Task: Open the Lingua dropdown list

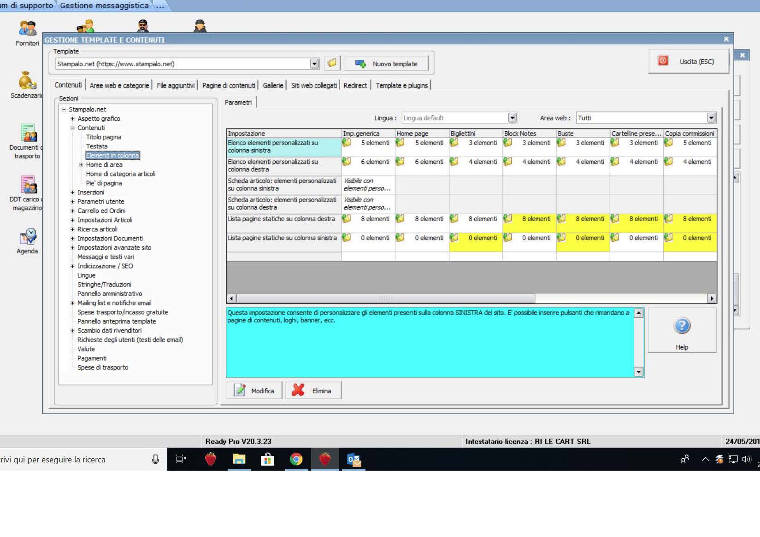Action: point(512,118)
